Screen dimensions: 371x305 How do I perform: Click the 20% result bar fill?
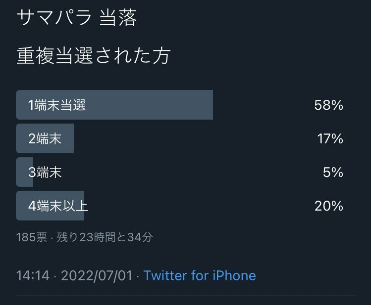pos(50,206)
